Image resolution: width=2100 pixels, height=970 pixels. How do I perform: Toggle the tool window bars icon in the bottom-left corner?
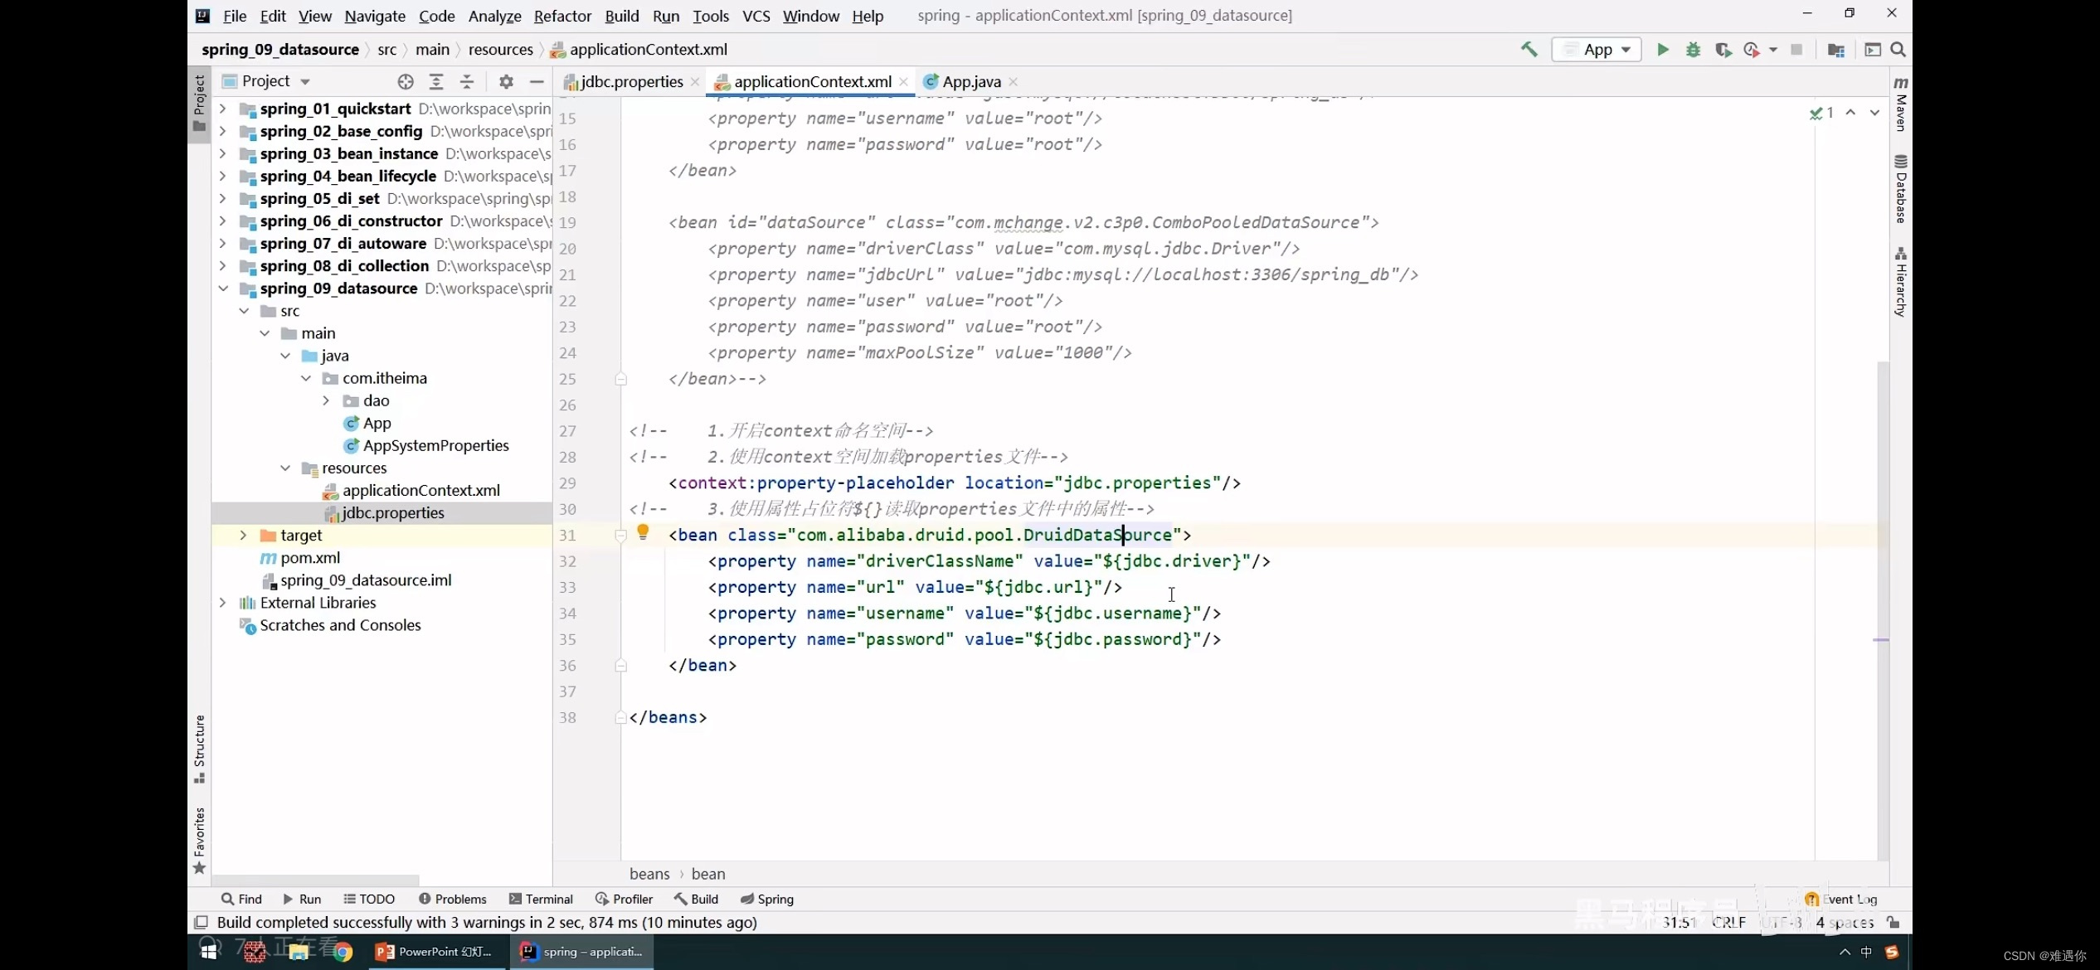tap(201, 922)
